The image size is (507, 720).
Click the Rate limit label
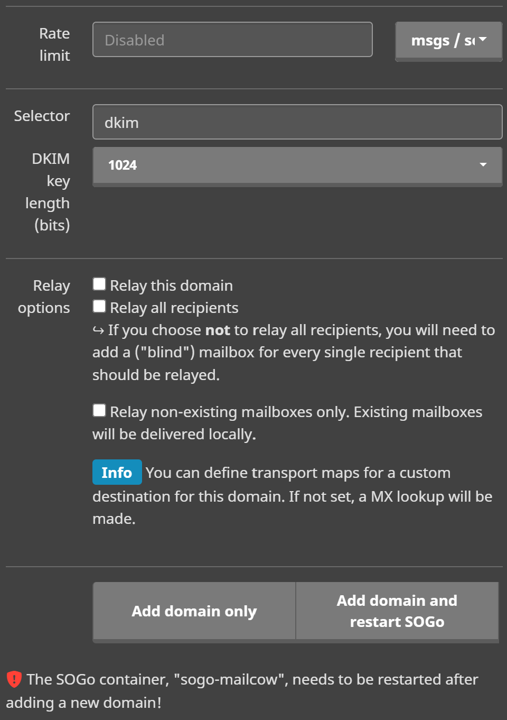54,44
